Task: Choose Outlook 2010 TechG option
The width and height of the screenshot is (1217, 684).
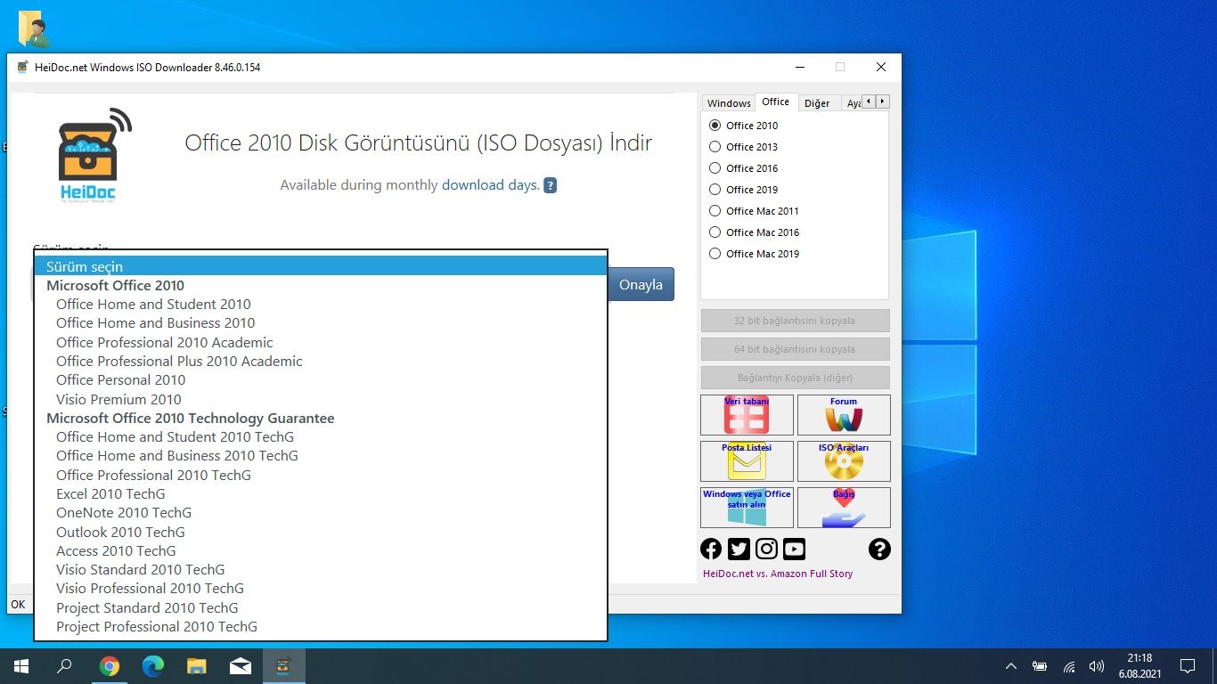Action: pyautogui.click(x=321, y=533)
